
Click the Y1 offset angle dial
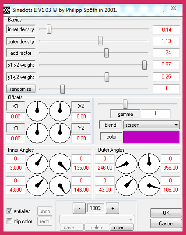37,133
